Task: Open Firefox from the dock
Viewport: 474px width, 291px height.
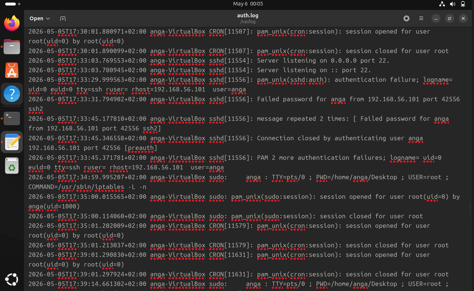Action: coord(12,24)
